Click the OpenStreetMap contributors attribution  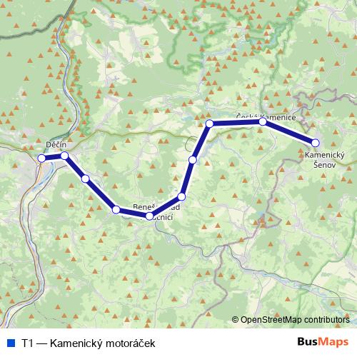click(291, 320)
